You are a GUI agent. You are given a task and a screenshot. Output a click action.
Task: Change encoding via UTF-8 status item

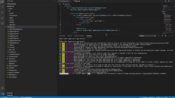[158, 97]
